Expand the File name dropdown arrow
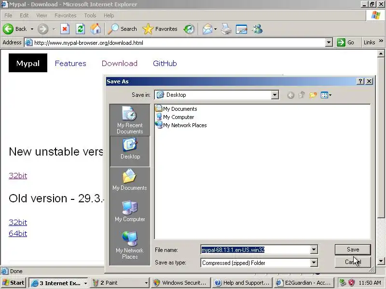 (x=314, y=250)
